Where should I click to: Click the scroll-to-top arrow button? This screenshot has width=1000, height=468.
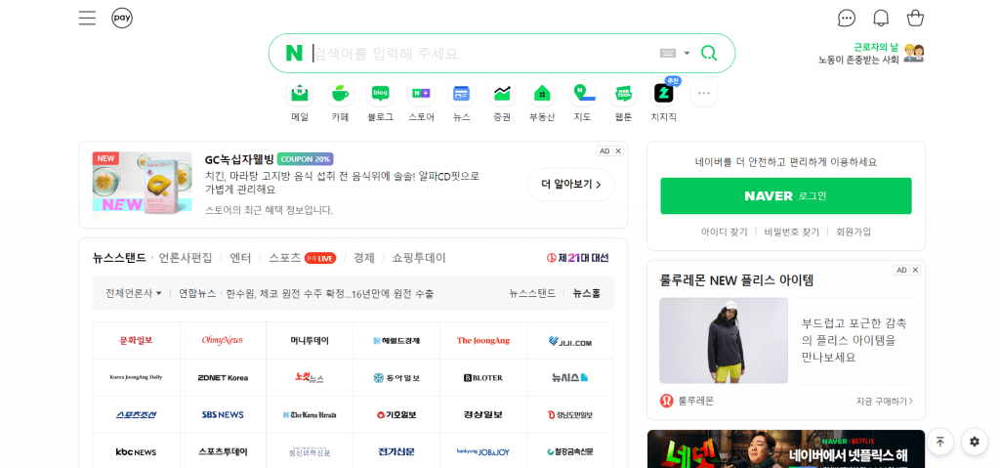coord(940,442)
